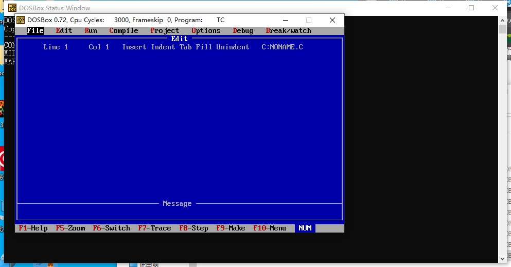Maximize the DOSBox Status Window
511x267 pixels.
(x=471, y=8)
